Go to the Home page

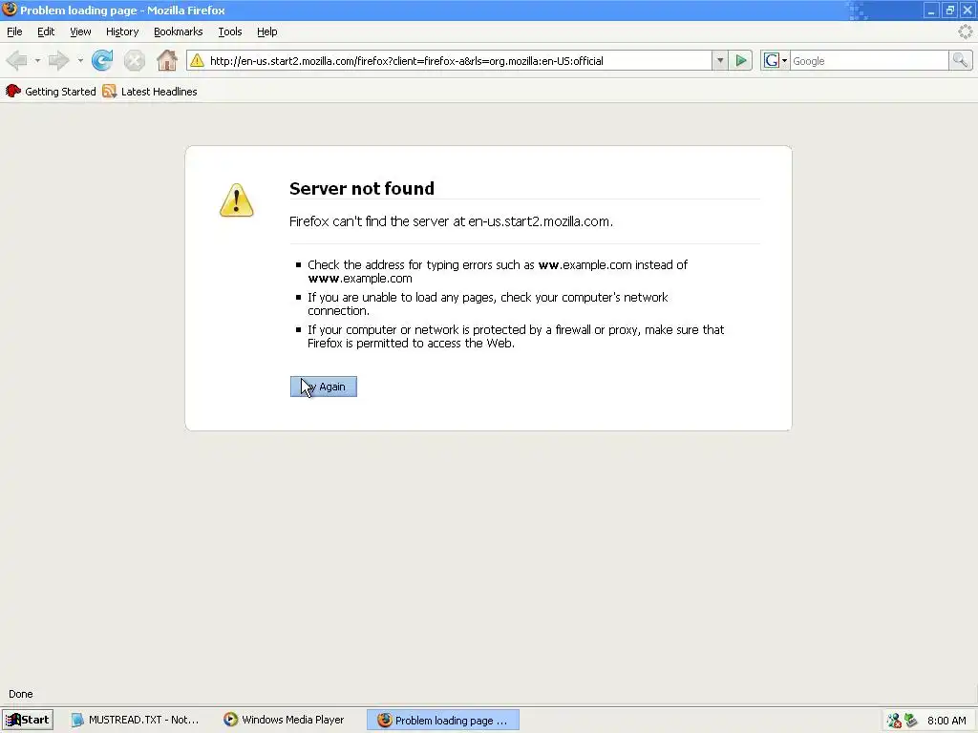pos(166,60)
